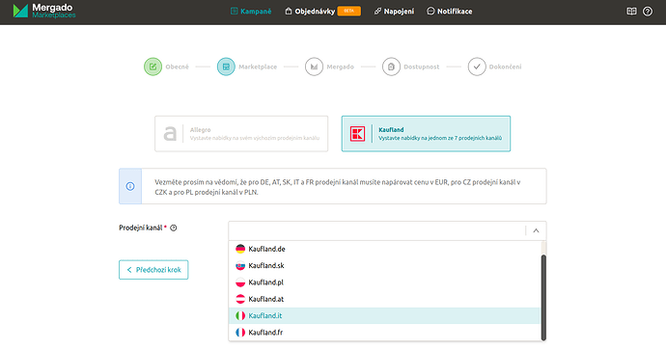This screenshot has width=666, height=349.
Task: Click the Dostupnost step circle icon
Action: click(x=391, y=67)
